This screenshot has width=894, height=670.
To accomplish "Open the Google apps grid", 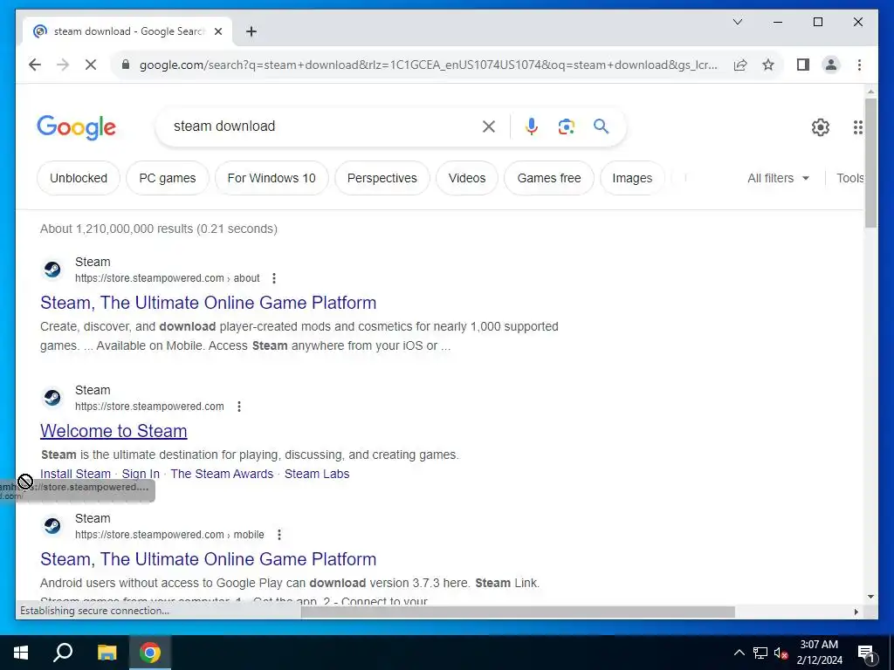I will point(857,127).
